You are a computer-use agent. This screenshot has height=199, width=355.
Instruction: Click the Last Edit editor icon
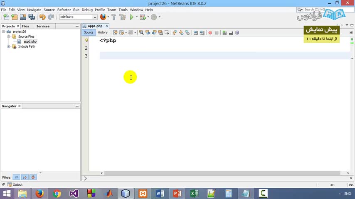tap(115, 32)
